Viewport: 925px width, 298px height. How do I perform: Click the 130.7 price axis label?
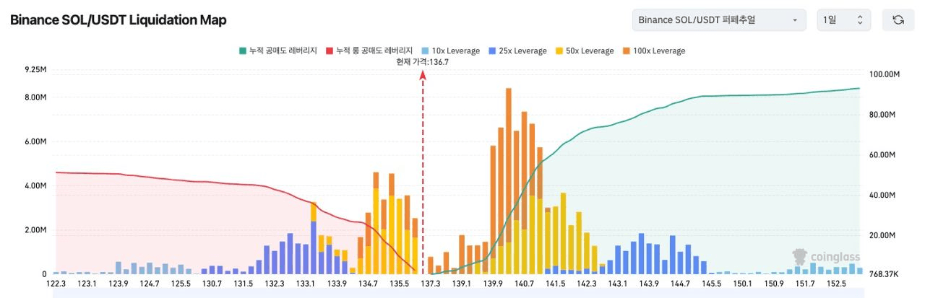coord(212,284)
